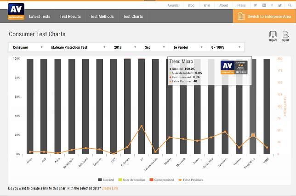The height and width of the screenshot is (196, 296).
Task: Click the F-Secure blocked bar
Action: point(127,106)
